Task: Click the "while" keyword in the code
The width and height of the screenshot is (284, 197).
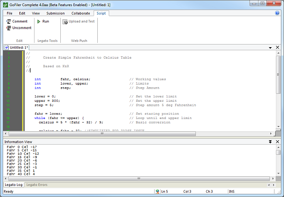Action: pos(40,118)
